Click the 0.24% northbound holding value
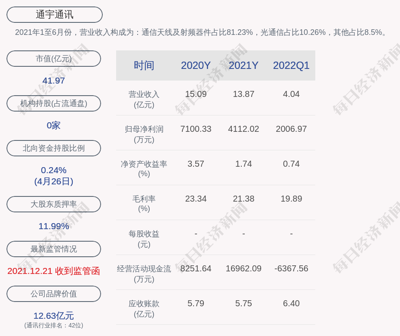This screenshot has width=400, height=336. pos(54,170)
